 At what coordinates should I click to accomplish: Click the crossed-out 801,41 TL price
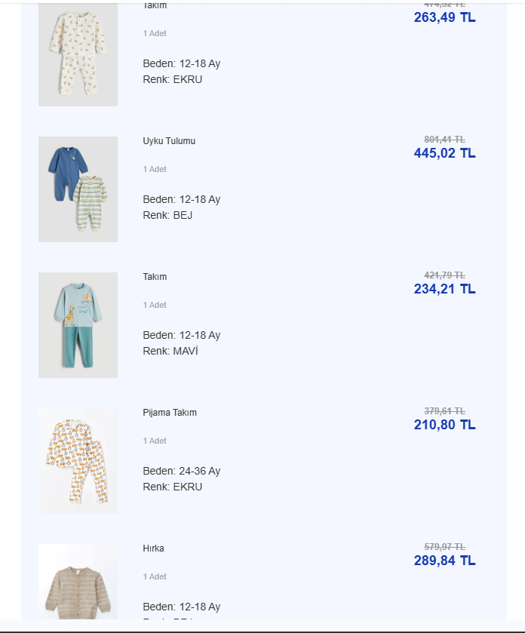(444, 140)
